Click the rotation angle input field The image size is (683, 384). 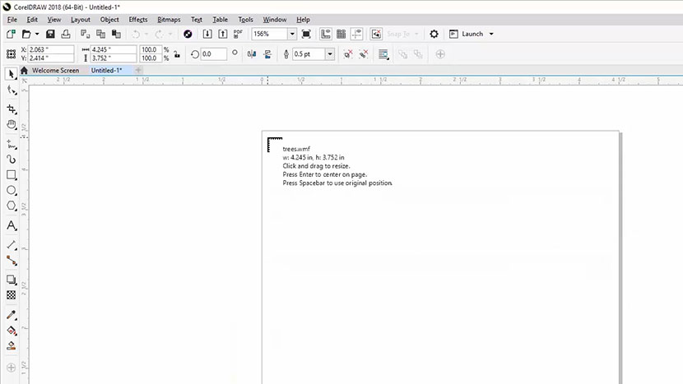point(214,54)
